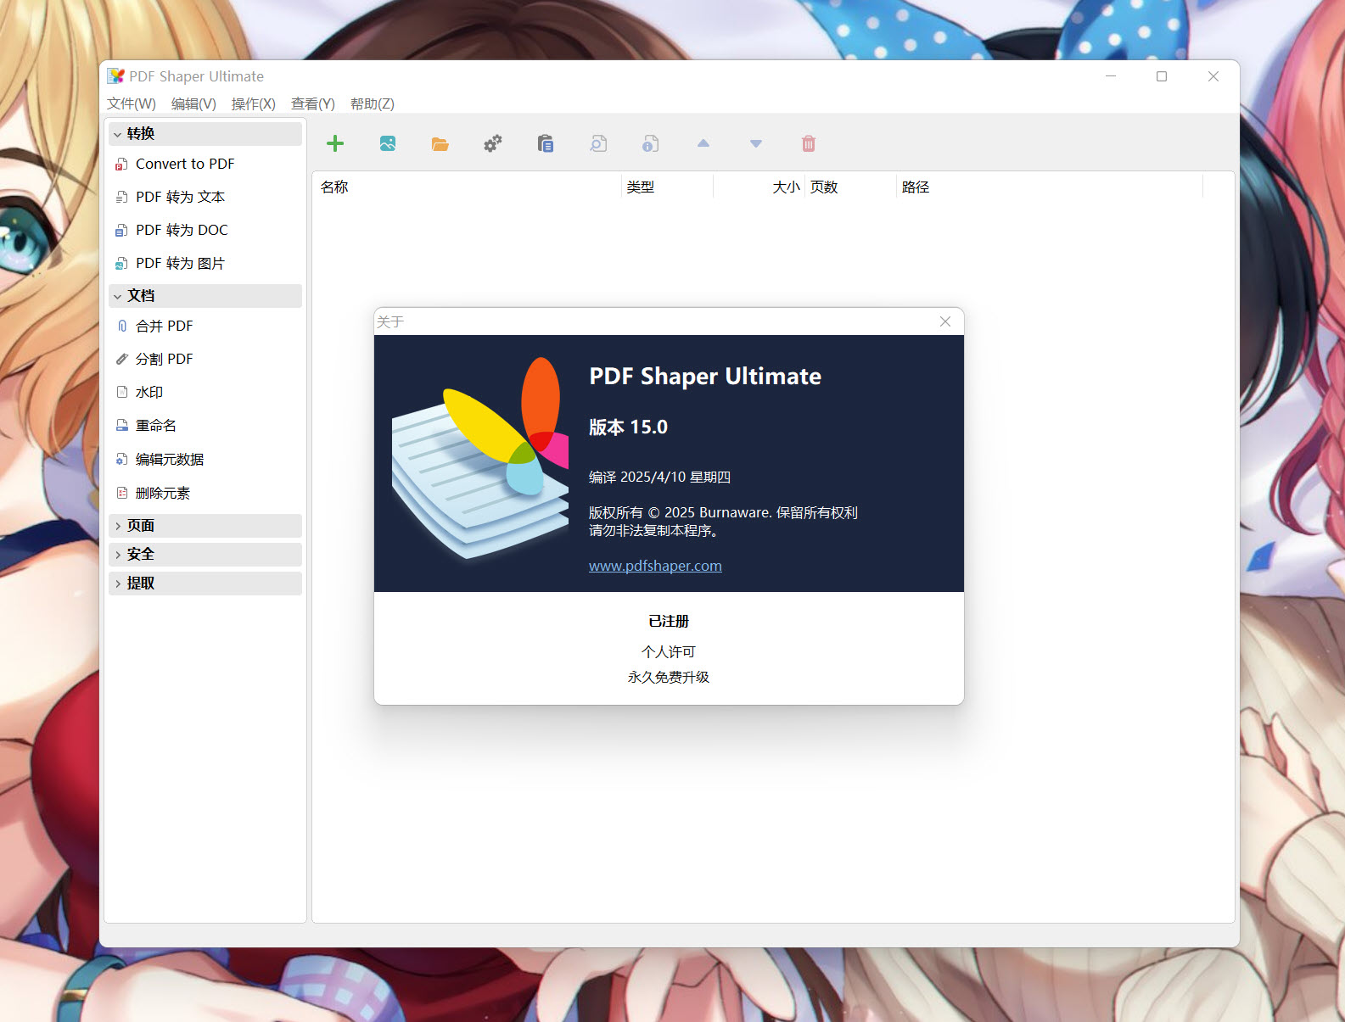
Task: Click the 版权所有 © 2025 Burnaware copyright line
Action: pos(723,512)
